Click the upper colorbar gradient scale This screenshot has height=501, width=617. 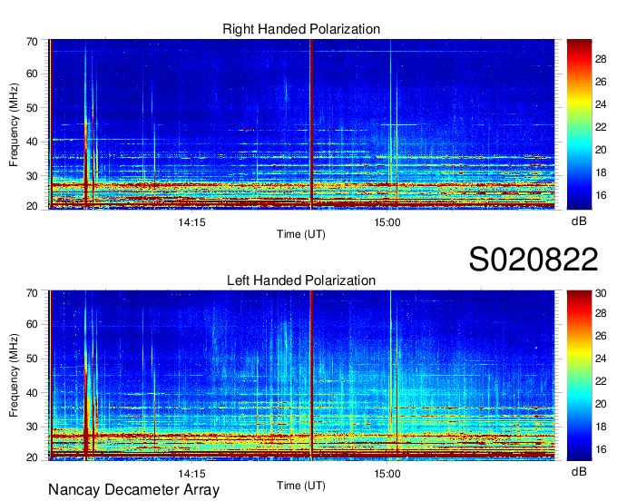pyautogui.click(x=579, y=124)
